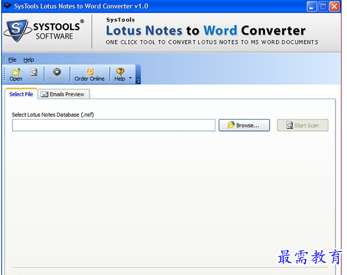Minimize the converter window
The height and width of the screenshot is (275, 347).
(x=312, y=6)
